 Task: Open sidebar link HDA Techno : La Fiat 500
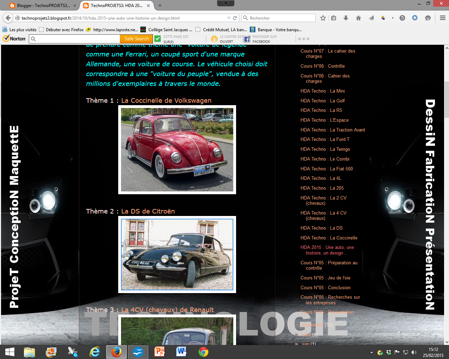(327, 169)
